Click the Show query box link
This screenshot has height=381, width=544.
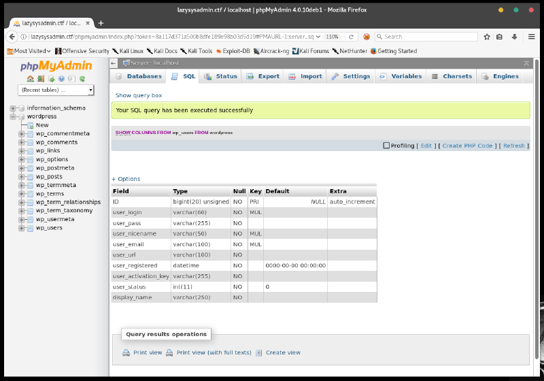click(138, 95)
